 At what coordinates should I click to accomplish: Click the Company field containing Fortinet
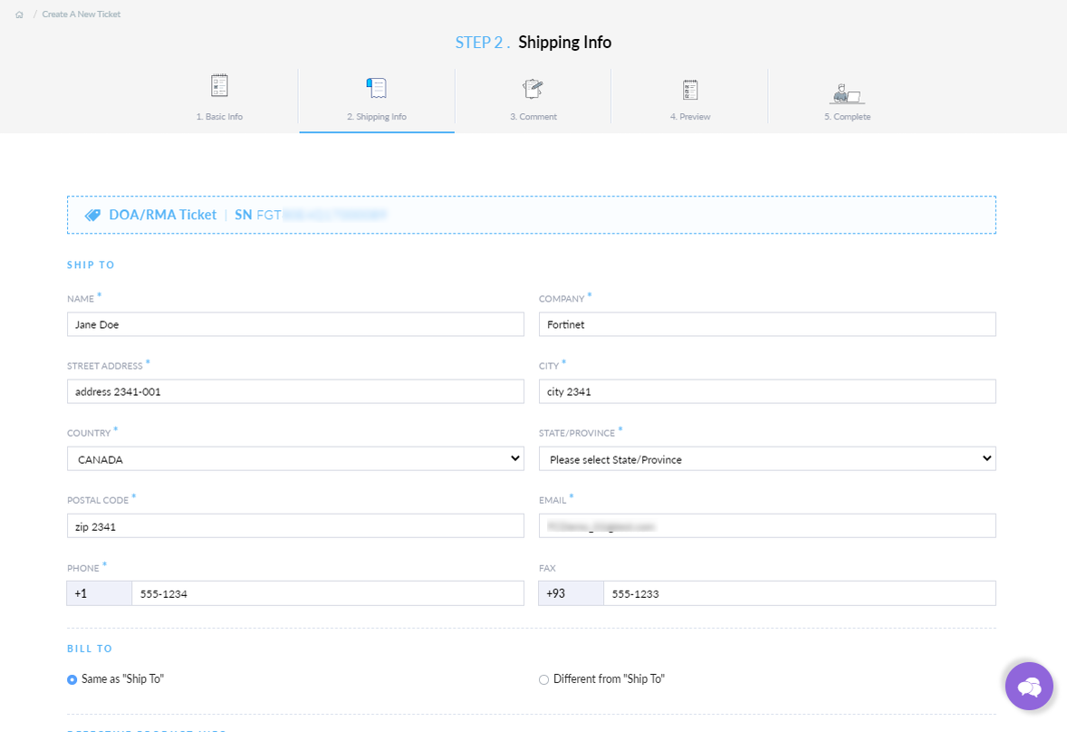(767, 324)
